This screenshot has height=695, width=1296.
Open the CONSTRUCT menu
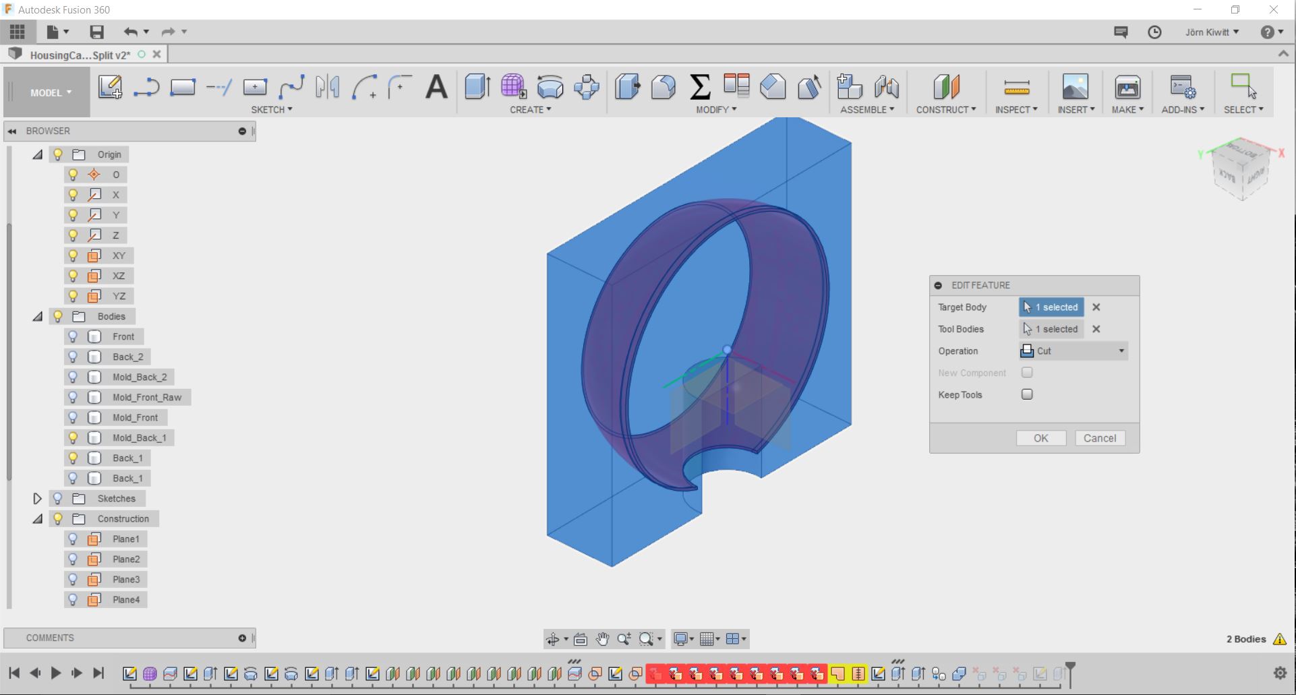[x=946, y=109]
